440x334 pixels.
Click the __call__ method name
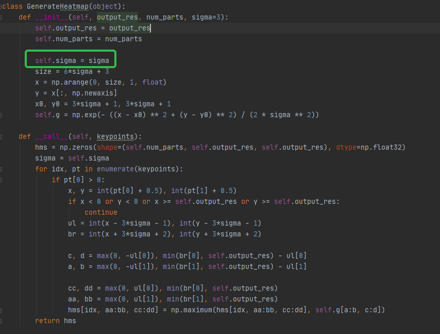[52, 137]
